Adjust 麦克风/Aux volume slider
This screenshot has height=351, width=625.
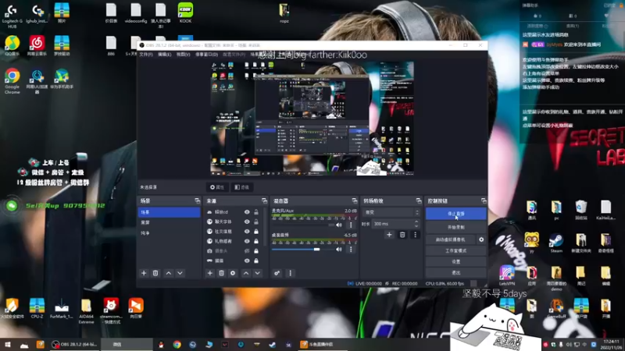302,225
